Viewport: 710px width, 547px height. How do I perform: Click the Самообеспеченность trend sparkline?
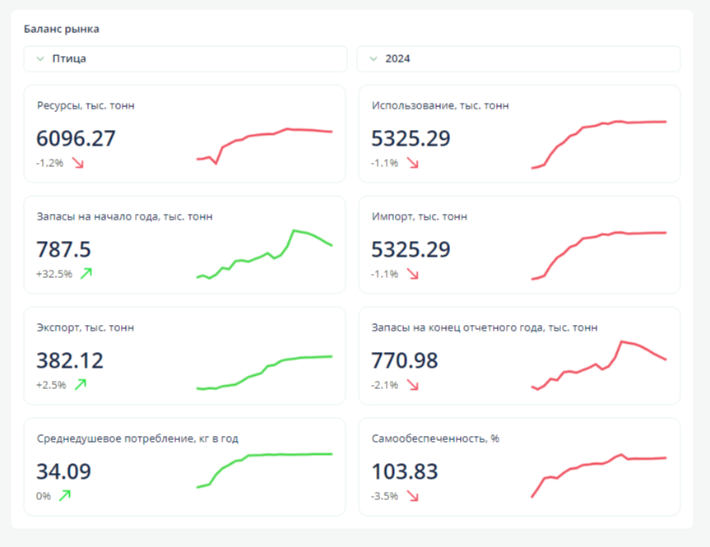pos(599,475)
